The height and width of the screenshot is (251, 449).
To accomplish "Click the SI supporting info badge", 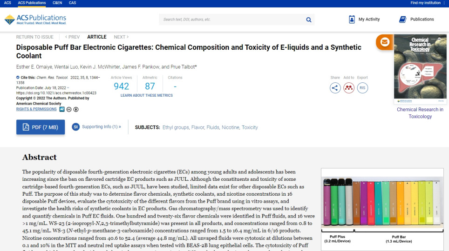I will pyautogui.click(x=75, y=126).
